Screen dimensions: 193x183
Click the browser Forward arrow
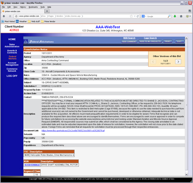(x=10, y=16)
